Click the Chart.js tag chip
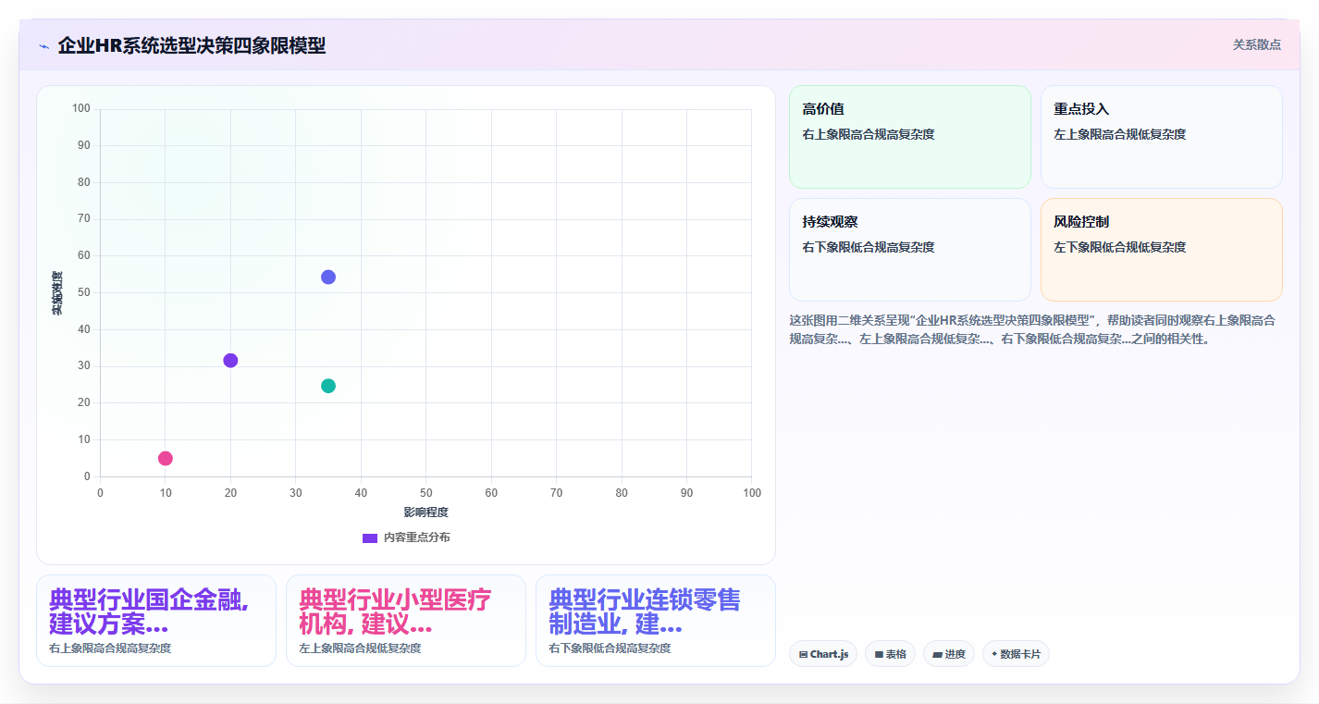 coord(823,654)
